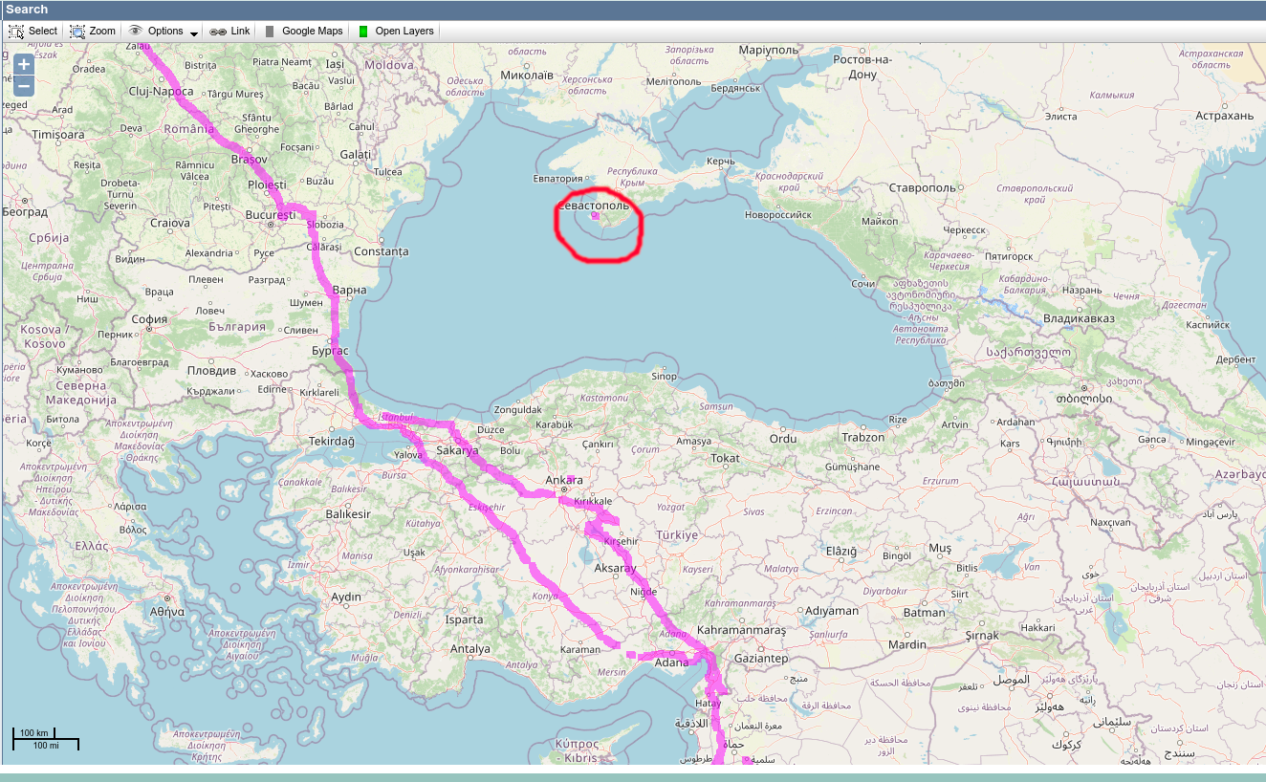1266x782 pixels.
Task: Click the Link chain icon
Action: point(218,32)
